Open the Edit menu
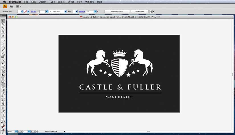Viewport: 235px width, 135px height. click(33, 2)
